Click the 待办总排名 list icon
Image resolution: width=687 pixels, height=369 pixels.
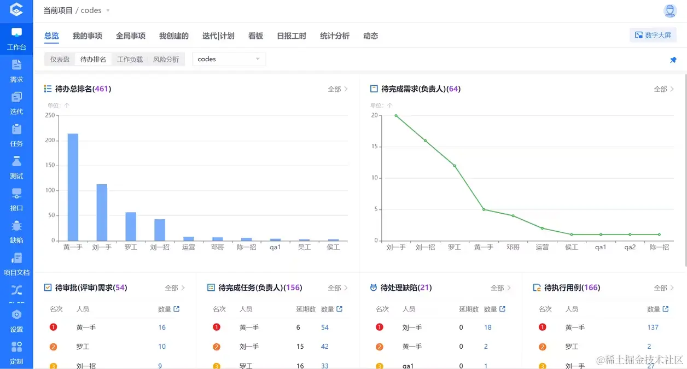(48, 89)
